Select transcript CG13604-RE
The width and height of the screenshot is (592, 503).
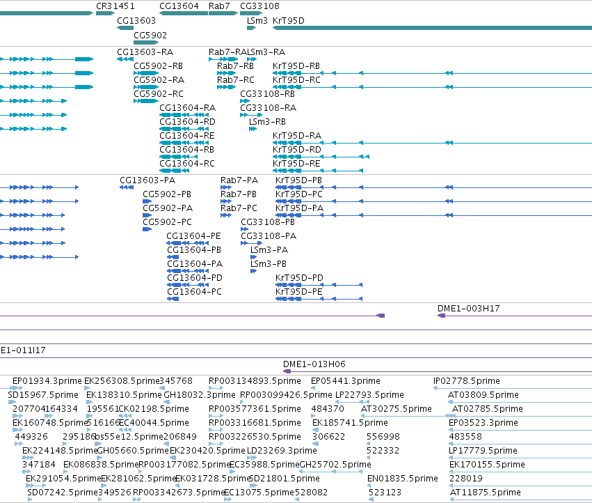(187, 135)
